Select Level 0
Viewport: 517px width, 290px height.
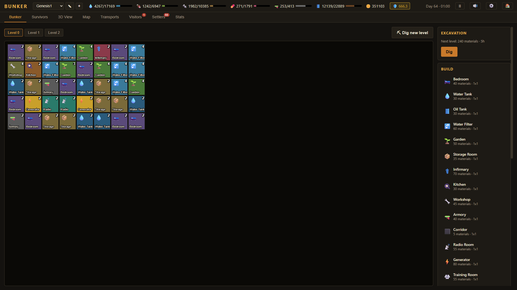coord(13,33)
